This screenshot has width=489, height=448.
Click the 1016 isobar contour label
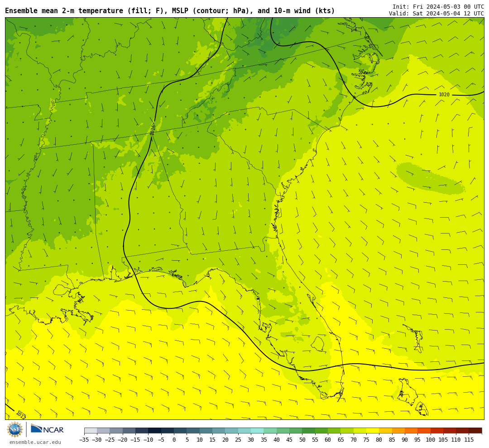tap(153, 130)
